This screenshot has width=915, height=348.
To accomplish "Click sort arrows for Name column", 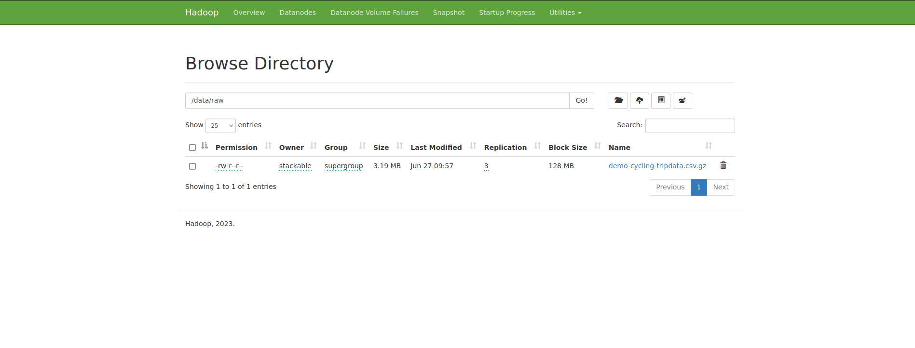I will point(708,146).
